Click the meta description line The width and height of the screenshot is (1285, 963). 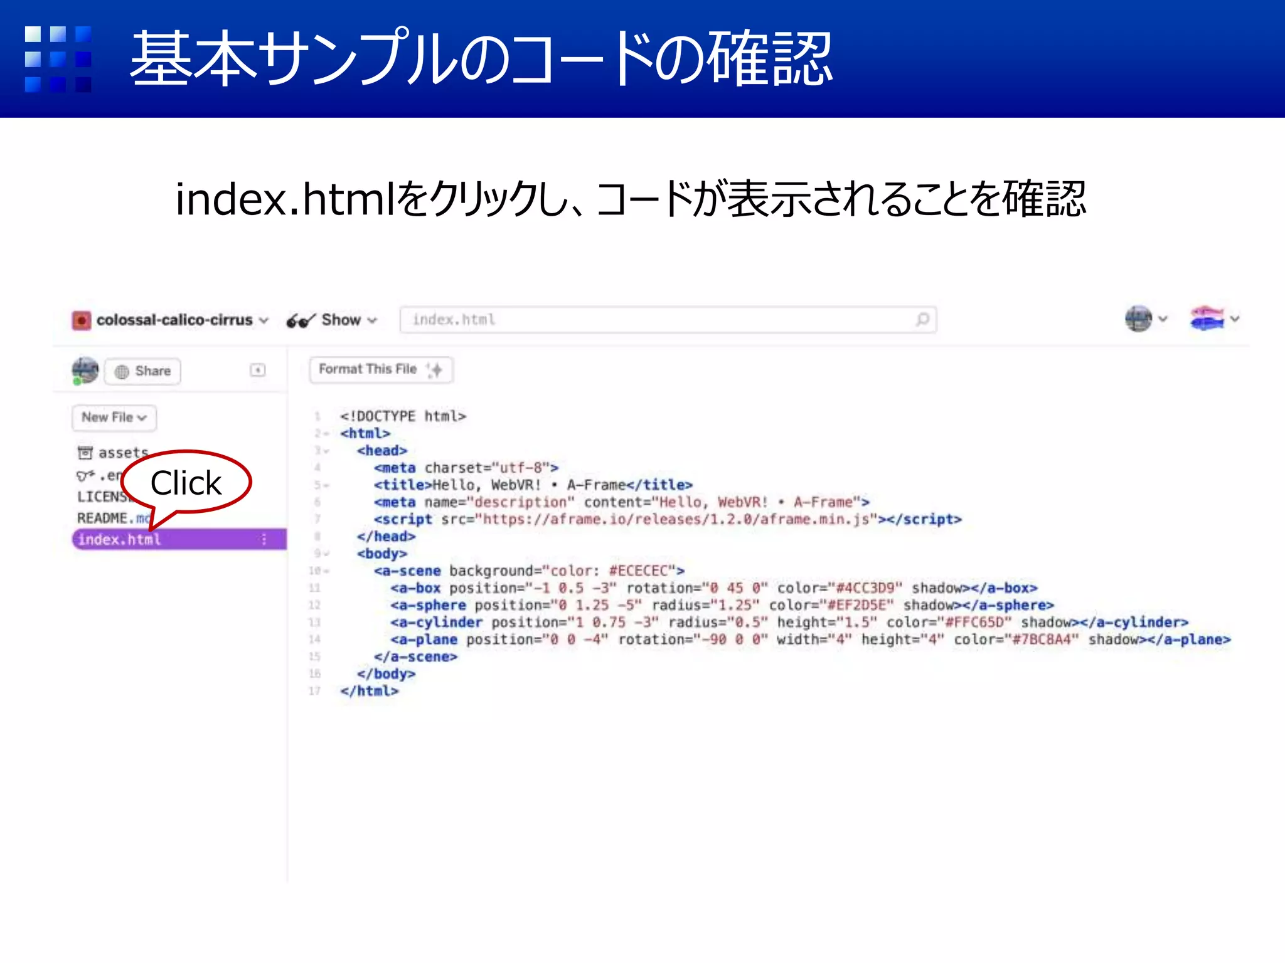(x=621, y=502)
